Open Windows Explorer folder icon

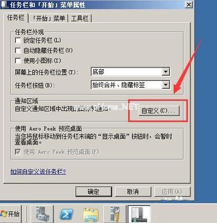click(91, 215)
